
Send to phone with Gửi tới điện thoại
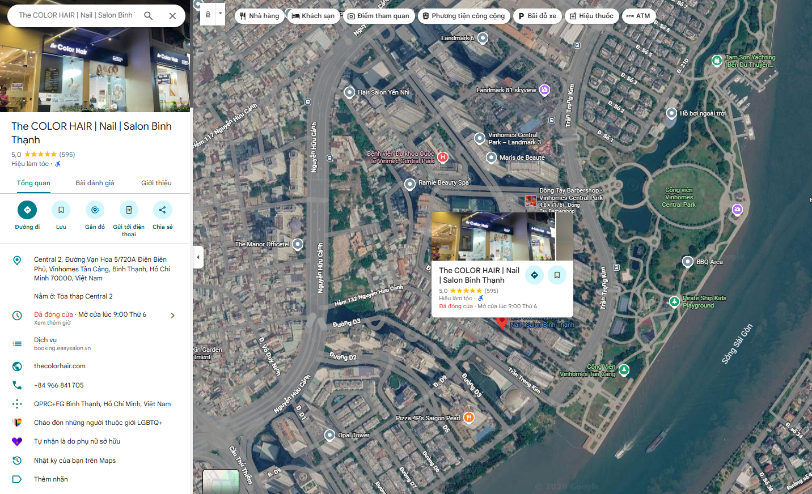coord(129,210)
